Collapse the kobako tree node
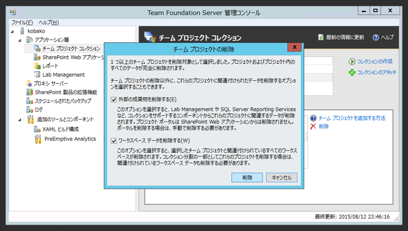The height and width of the screenshot is (231, 408). click(12, 32)
